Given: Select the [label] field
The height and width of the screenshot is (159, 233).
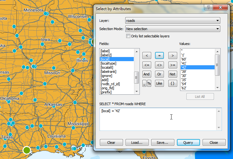Looking at the screenshot, I should (x=117, y=51).
